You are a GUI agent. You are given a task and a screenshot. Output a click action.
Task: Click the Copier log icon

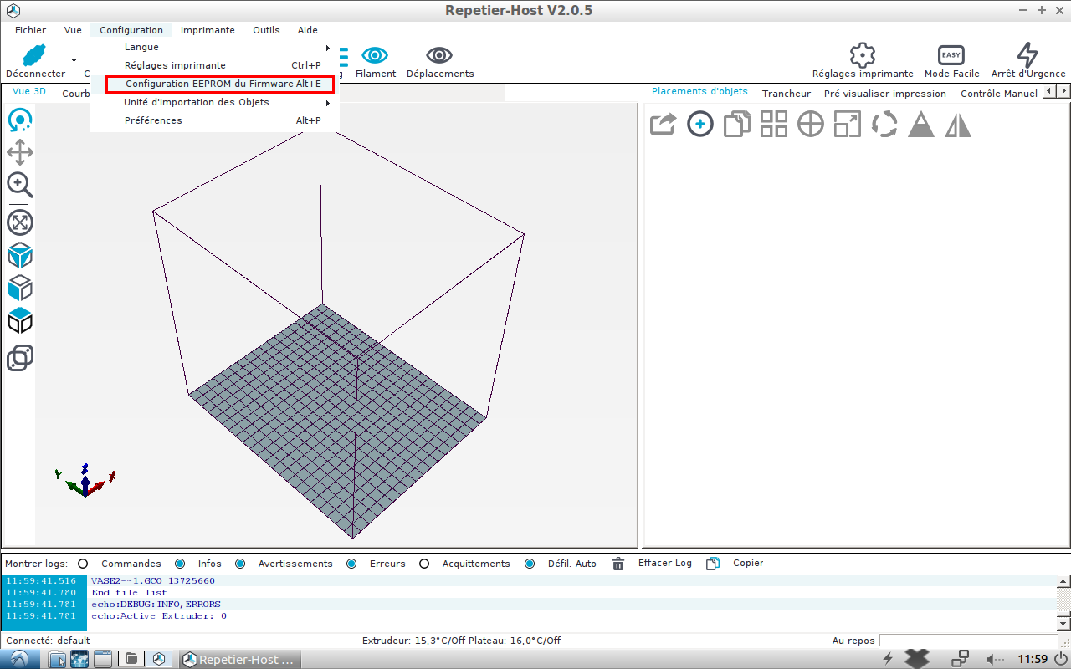[x=713, y=564]
